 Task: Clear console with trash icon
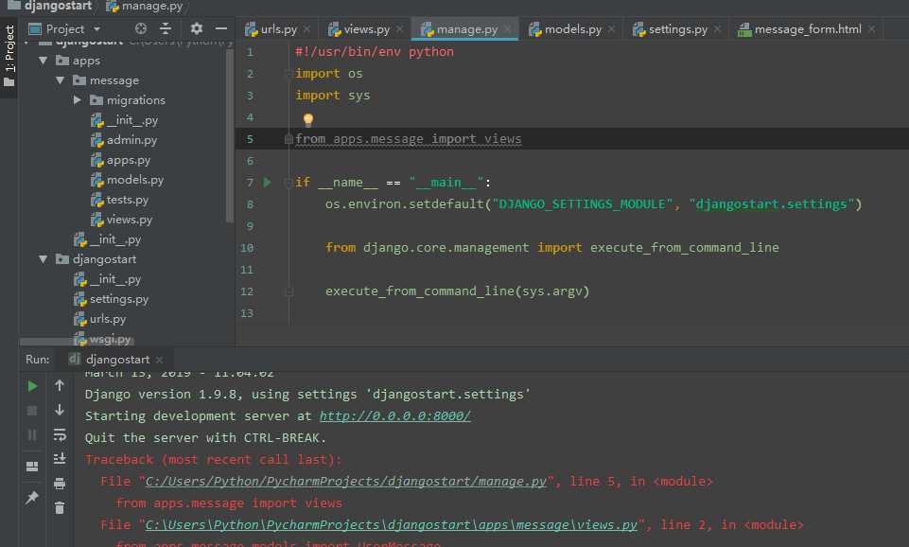click(60, 508)
